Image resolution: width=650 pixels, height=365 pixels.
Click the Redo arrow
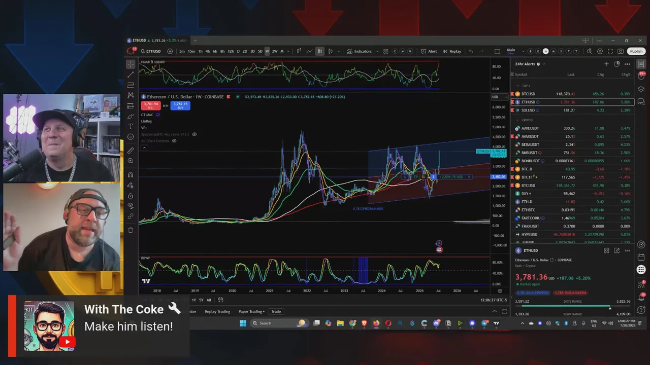coord(482,51)
